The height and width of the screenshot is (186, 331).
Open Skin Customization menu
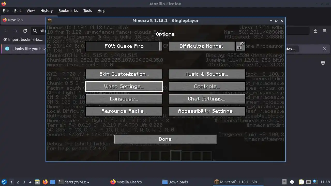[x=124, y=74]
